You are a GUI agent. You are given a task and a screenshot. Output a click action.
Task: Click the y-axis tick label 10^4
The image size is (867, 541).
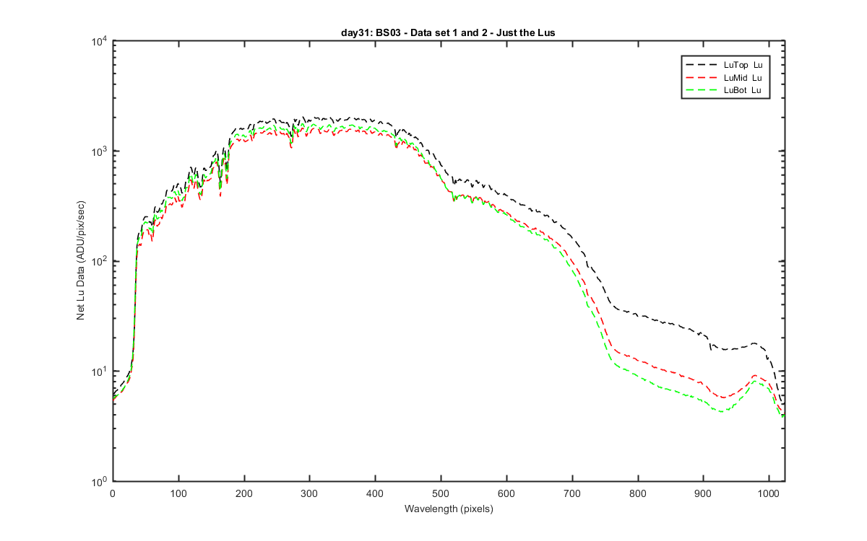click(99, 40)
